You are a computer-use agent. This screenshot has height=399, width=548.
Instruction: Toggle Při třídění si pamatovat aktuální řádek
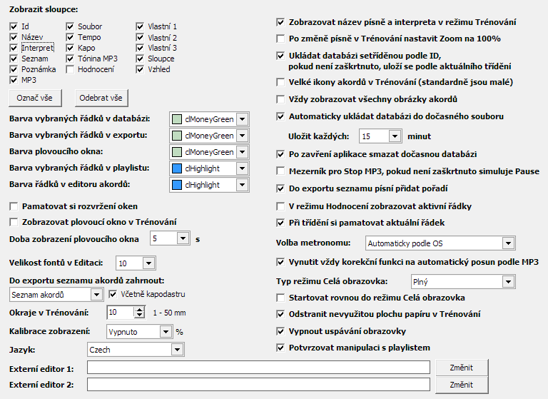280,223
